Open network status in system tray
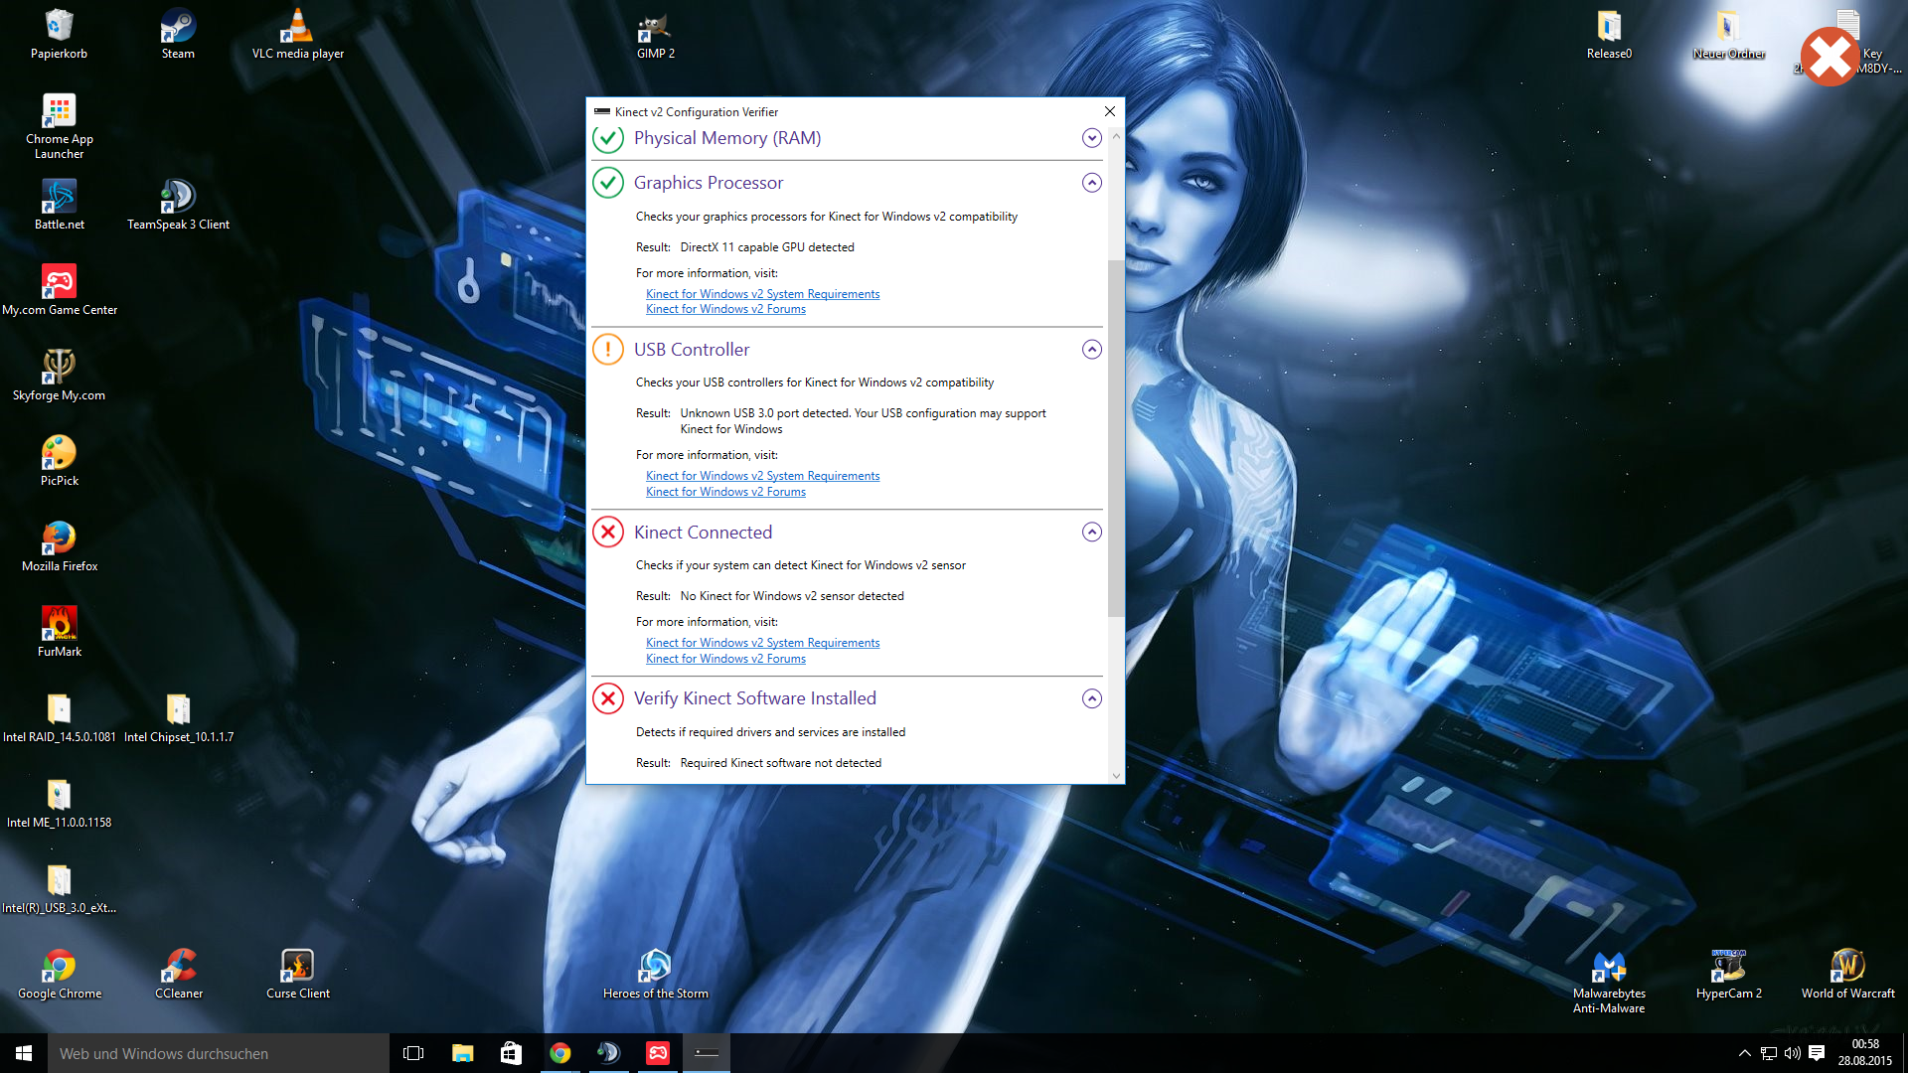This screenshot has width=1908, height=1073. click(1769, 1053)
